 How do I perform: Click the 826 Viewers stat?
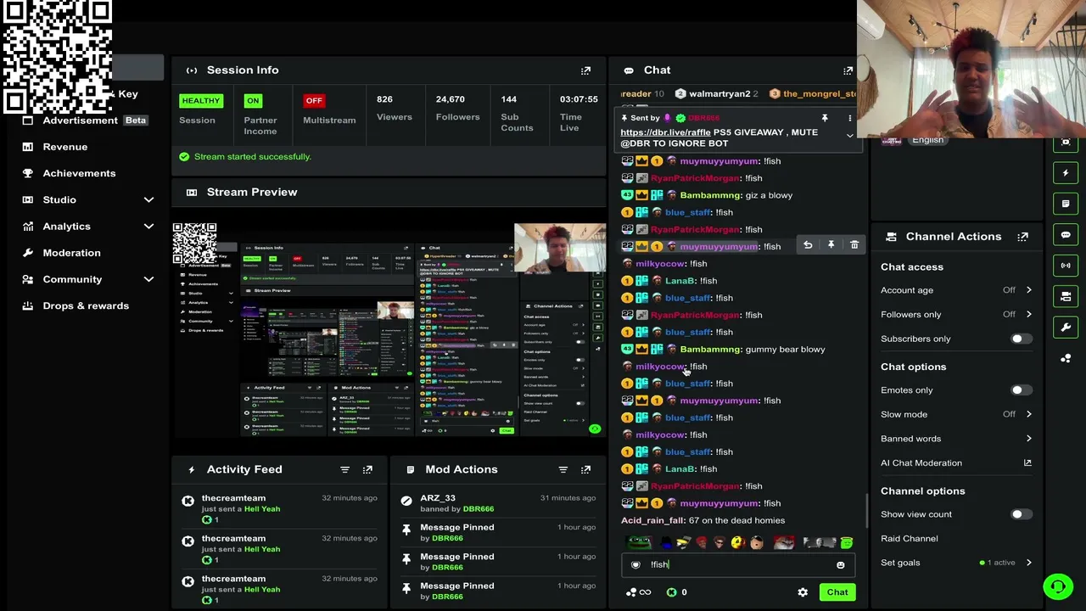(x=394, y=108)
